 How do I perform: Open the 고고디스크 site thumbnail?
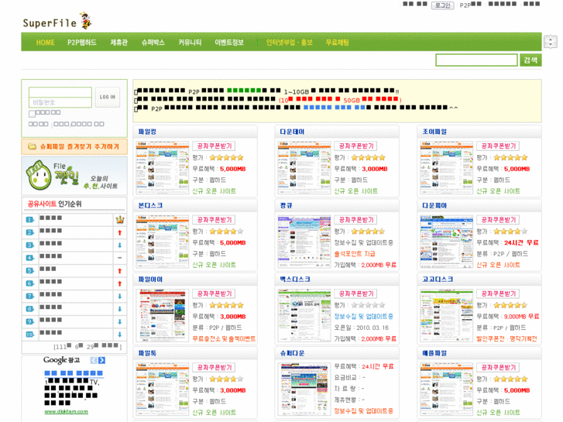tap(447, 316)
